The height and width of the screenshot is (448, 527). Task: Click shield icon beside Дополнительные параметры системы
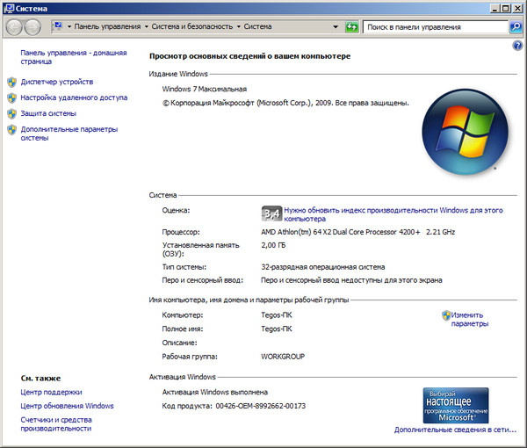[11, 129]
